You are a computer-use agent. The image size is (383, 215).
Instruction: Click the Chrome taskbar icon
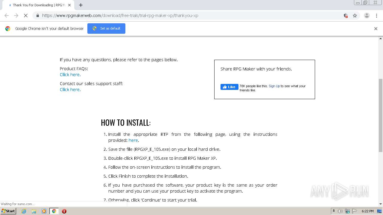54,211
